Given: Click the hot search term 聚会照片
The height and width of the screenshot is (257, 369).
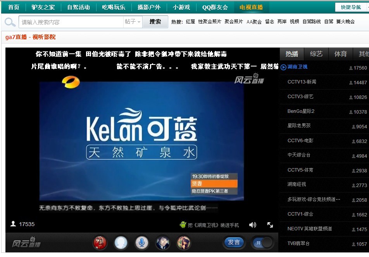Looking at the screenshot, I should [234, 22].
